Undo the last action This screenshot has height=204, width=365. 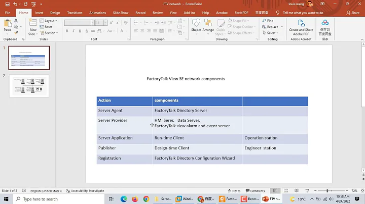(15, 4)
